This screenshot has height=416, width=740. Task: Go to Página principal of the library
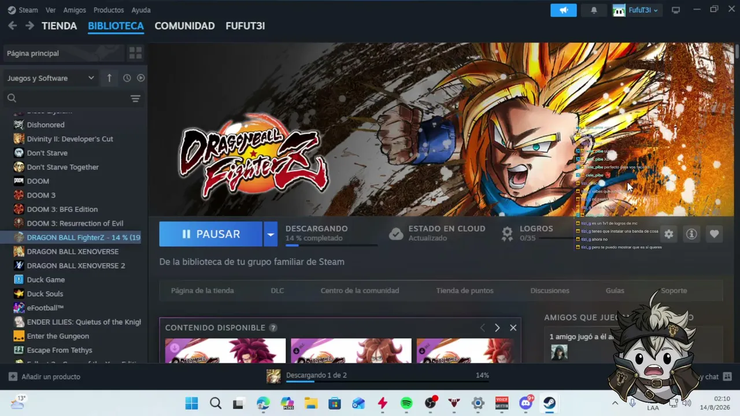coord(64,53)
